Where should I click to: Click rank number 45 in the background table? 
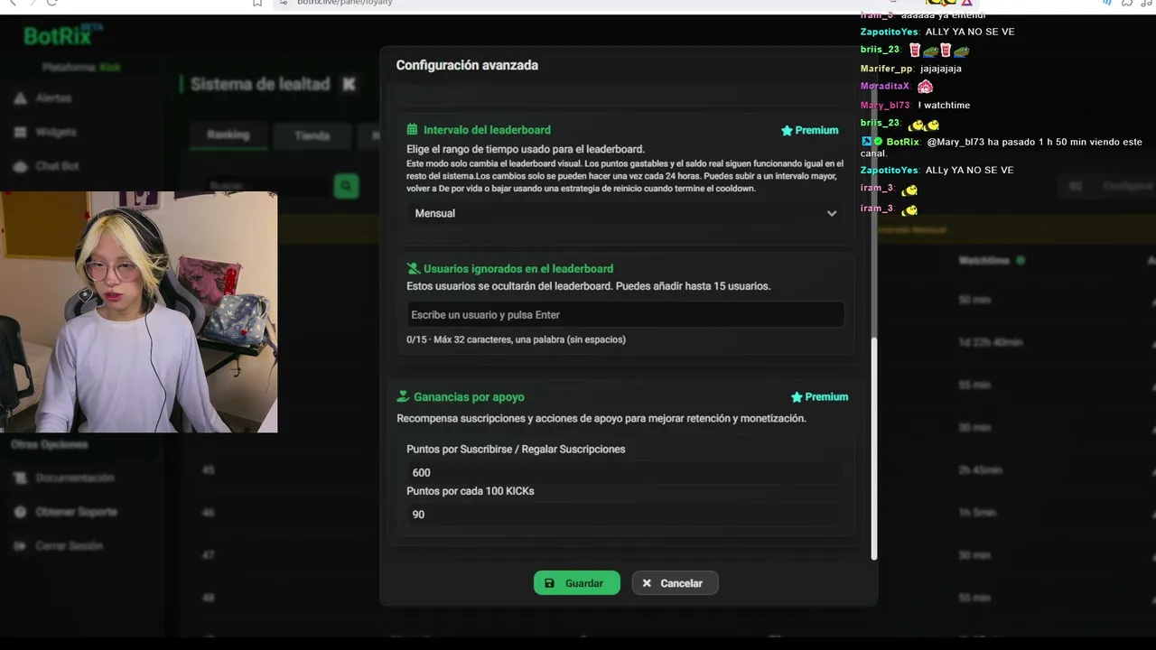tap(209, 470)
